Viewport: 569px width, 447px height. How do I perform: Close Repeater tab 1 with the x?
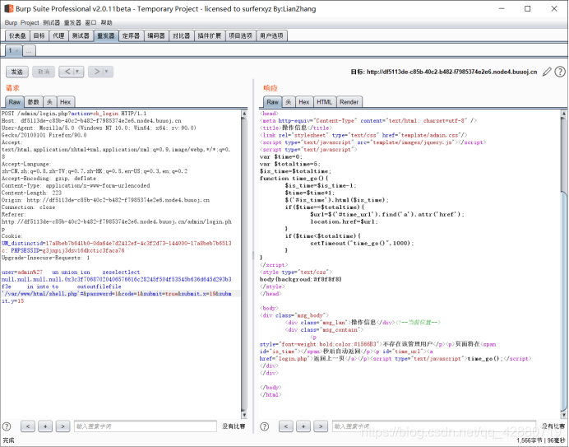tap(16, 51)
